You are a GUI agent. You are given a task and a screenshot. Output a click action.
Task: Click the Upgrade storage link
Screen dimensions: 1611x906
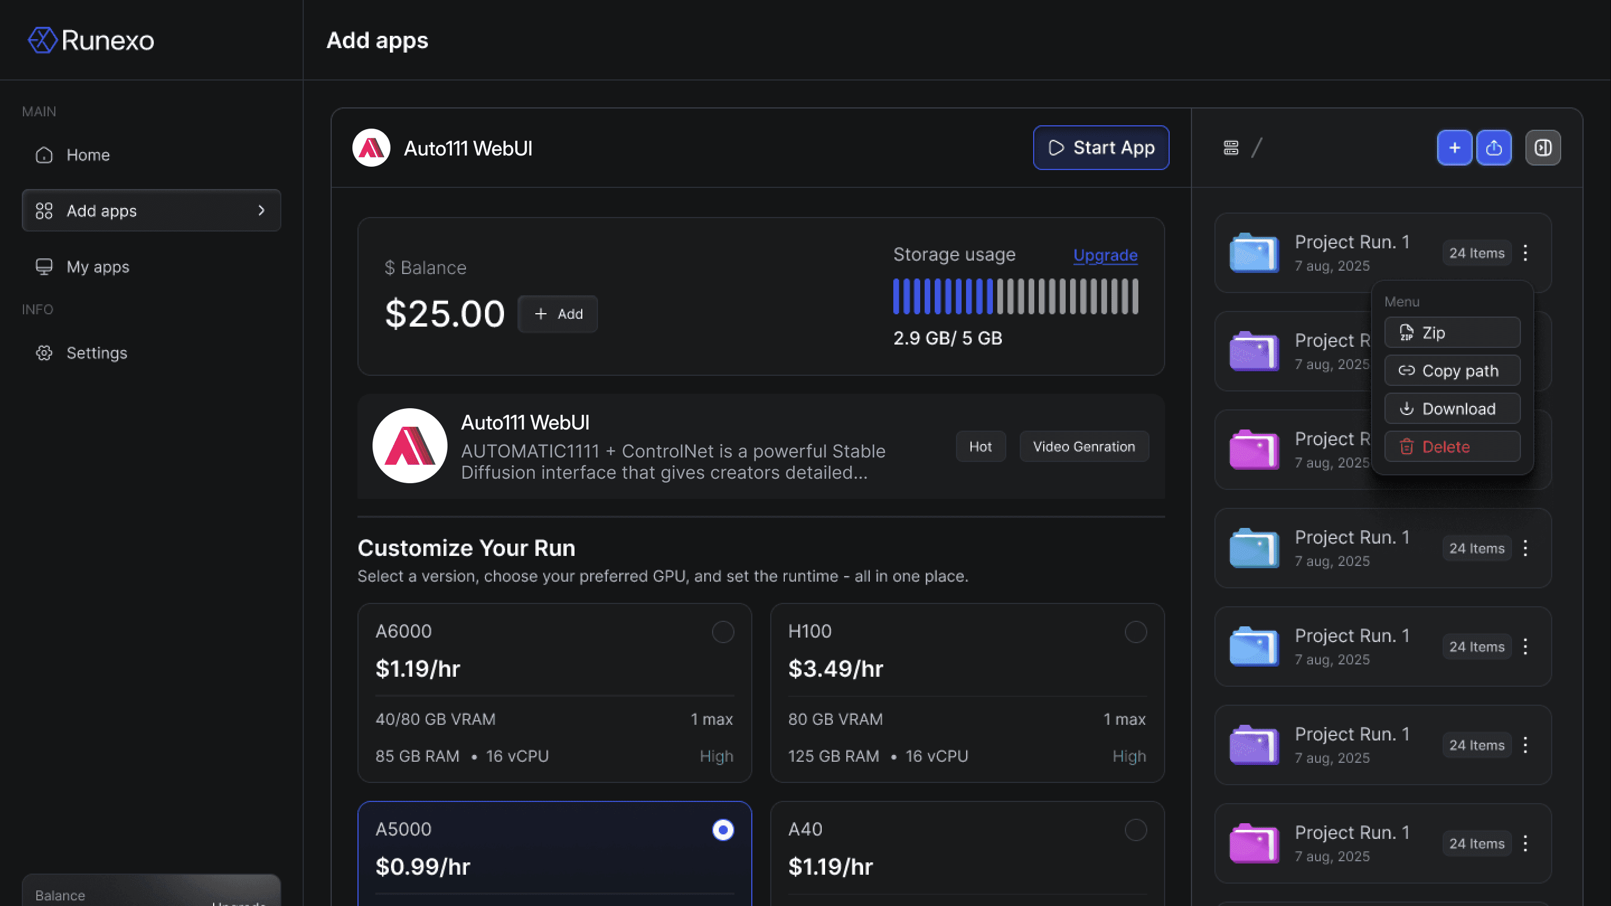tap(1105, 255)
